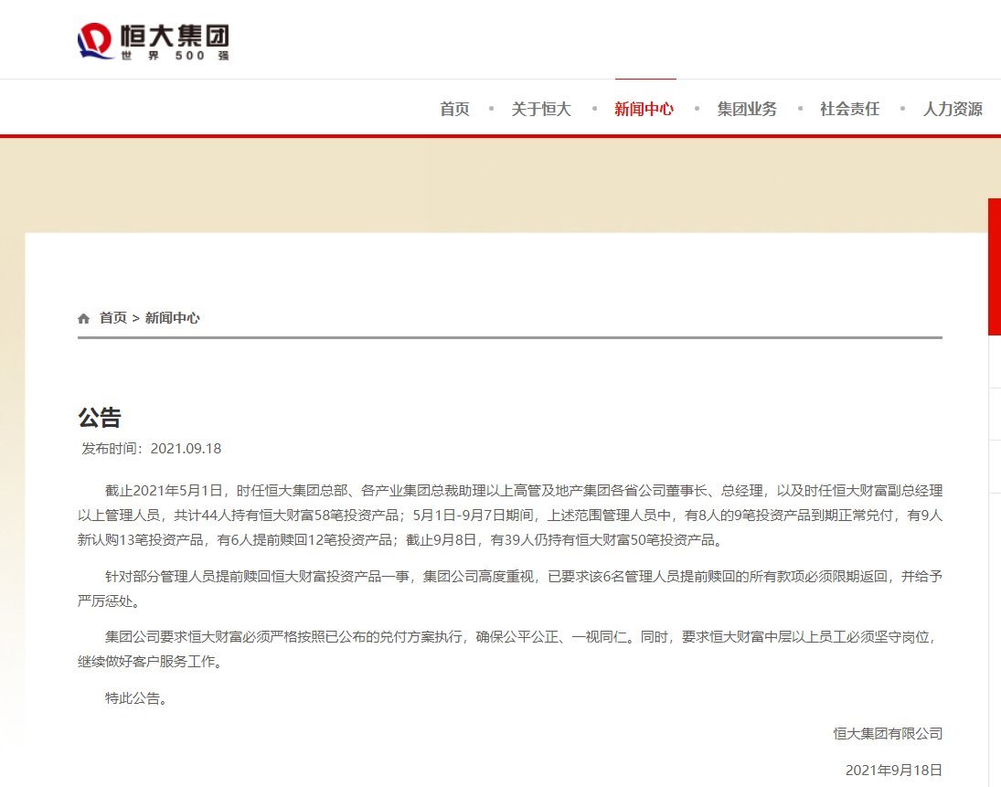Open the 集团业务 navigation item
Image resolution: width=1001 pixels, height=787 pixels.
tap(747, 109)
